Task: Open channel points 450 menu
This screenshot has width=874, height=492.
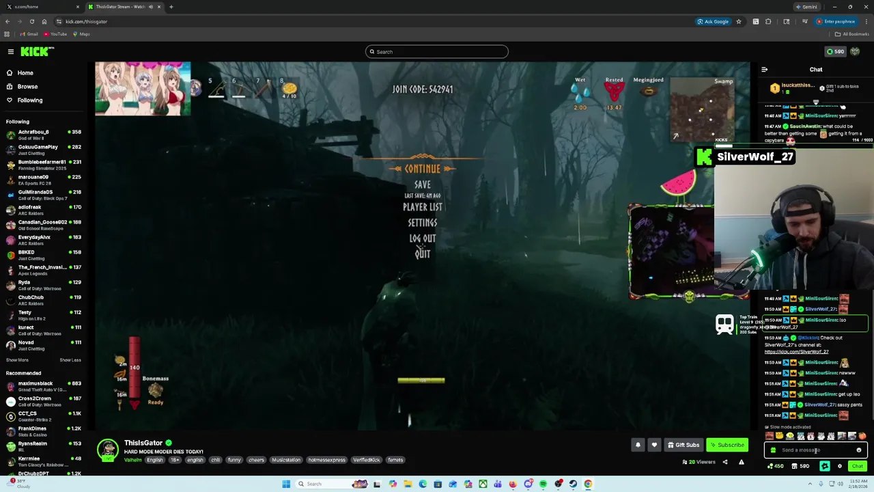Action: 776,466
